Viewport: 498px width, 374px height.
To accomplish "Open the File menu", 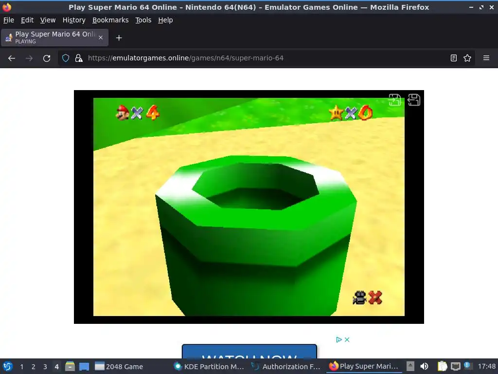I will tap(9, 20).
